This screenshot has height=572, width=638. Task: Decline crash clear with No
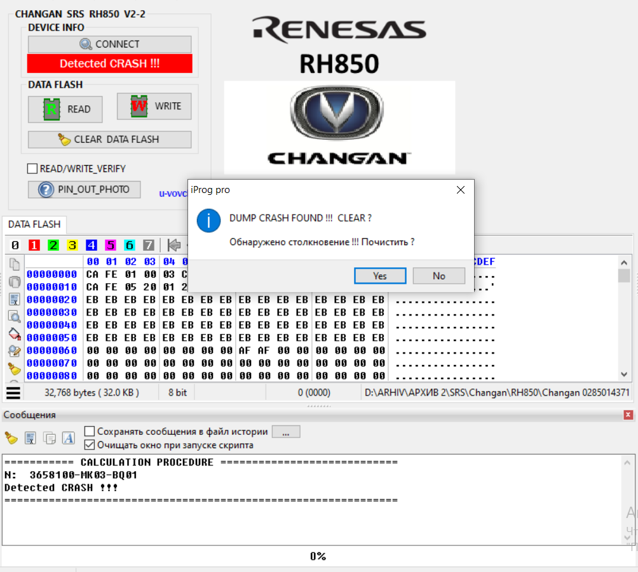(x=439, y=276)
